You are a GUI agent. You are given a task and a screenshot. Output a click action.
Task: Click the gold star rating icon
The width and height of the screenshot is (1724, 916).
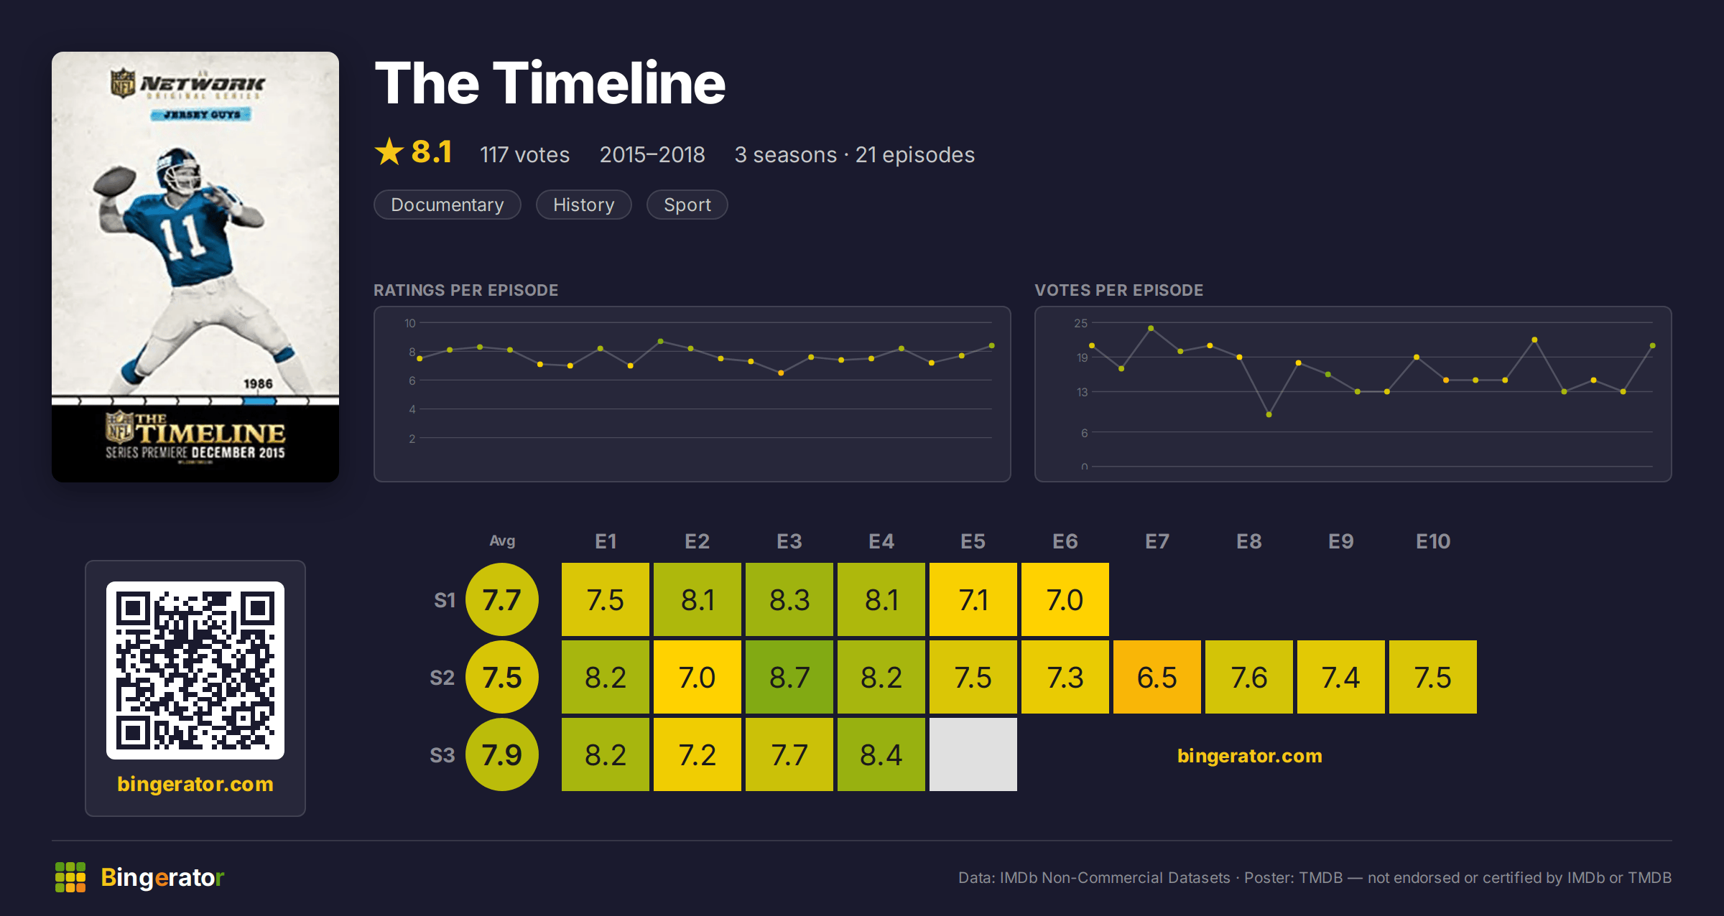tap(389, 151)
